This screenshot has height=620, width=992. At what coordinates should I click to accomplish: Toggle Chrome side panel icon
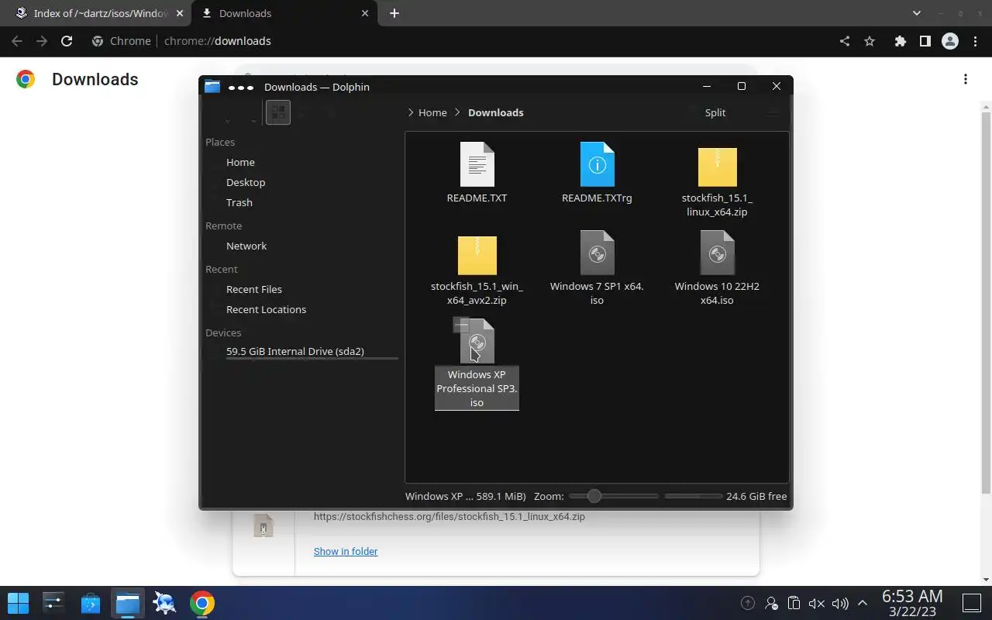pos(925,41)
